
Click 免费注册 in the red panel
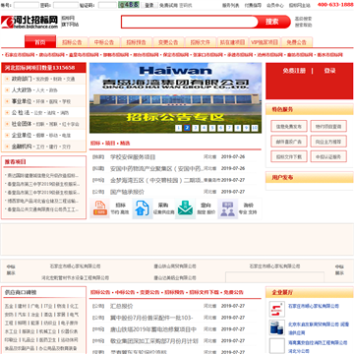[294, 71]
